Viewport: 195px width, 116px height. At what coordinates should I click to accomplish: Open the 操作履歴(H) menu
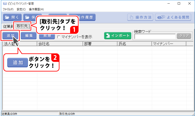36,9
